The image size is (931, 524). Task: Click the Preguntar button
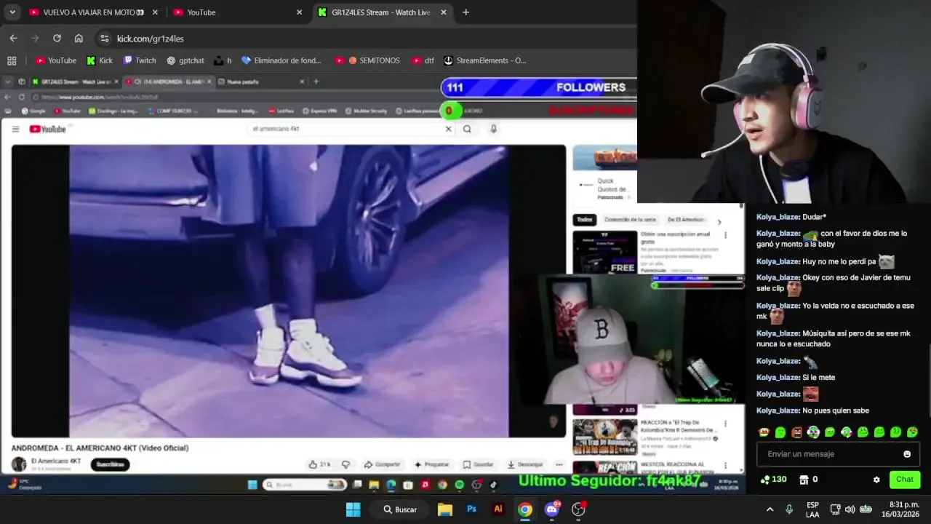coord(432,464)
